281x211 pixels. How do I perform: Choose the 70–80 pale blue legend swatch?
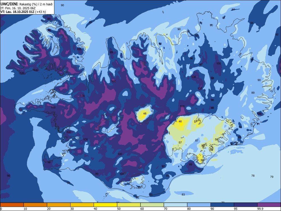tap(175, 205)
